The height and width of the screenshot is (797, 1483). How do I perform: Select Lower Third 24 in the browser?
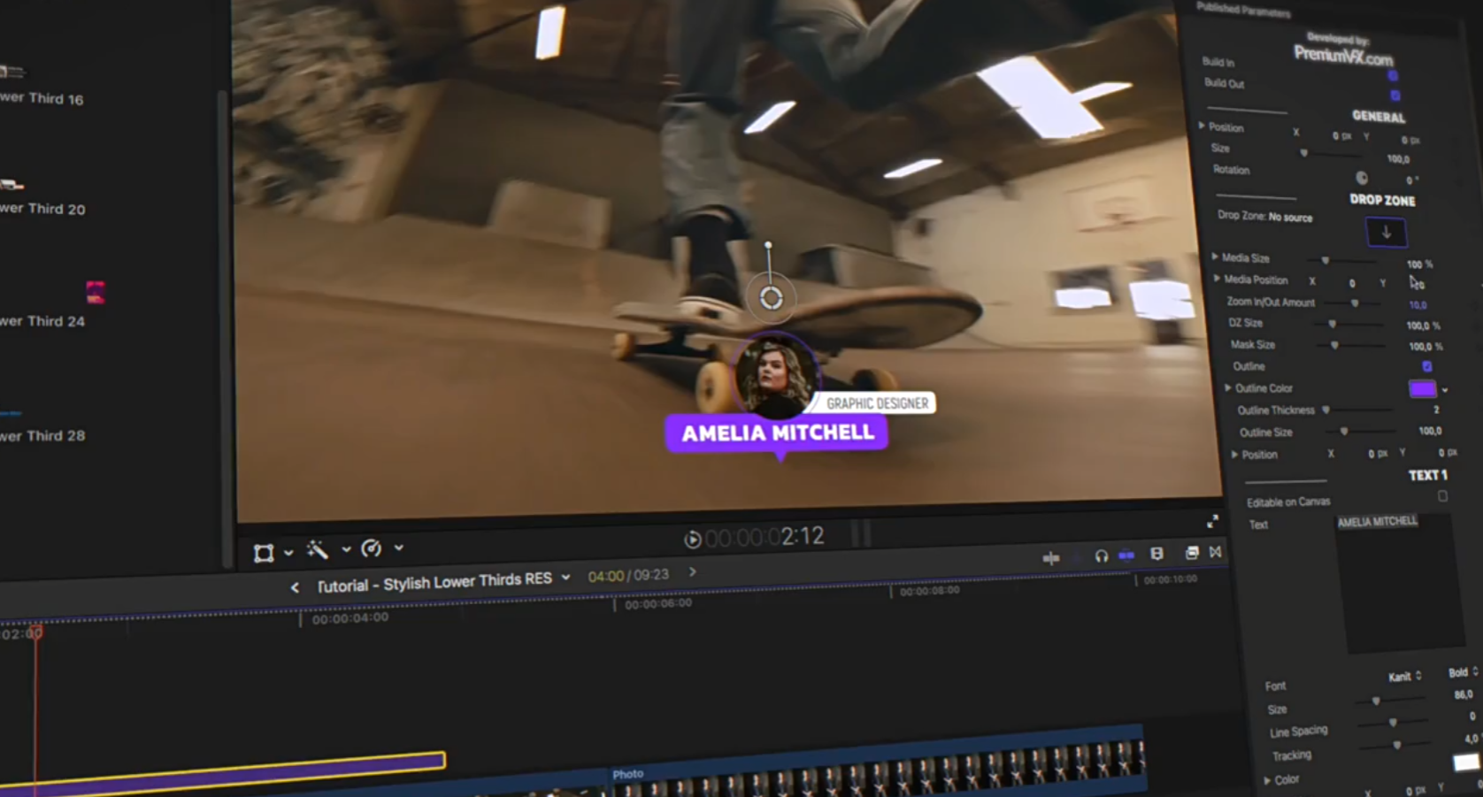click(x=44, y=321)
